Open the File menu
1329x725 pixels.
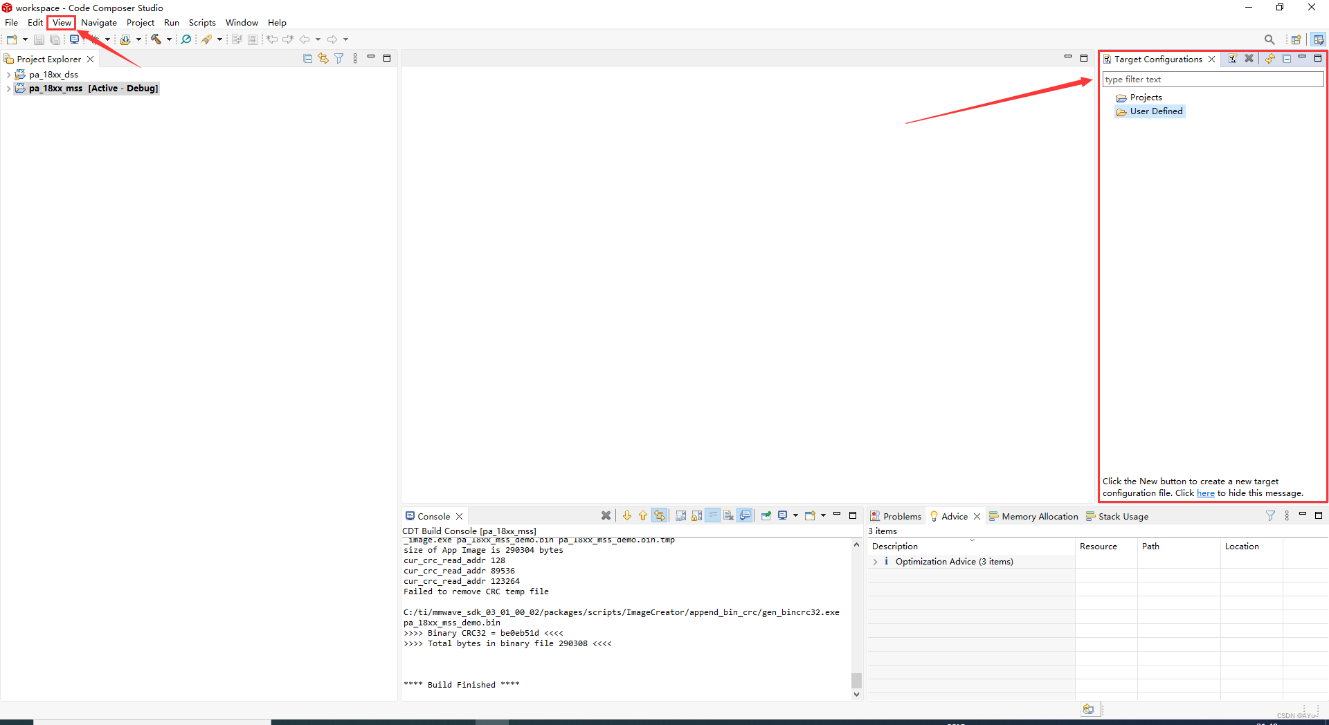12,23
